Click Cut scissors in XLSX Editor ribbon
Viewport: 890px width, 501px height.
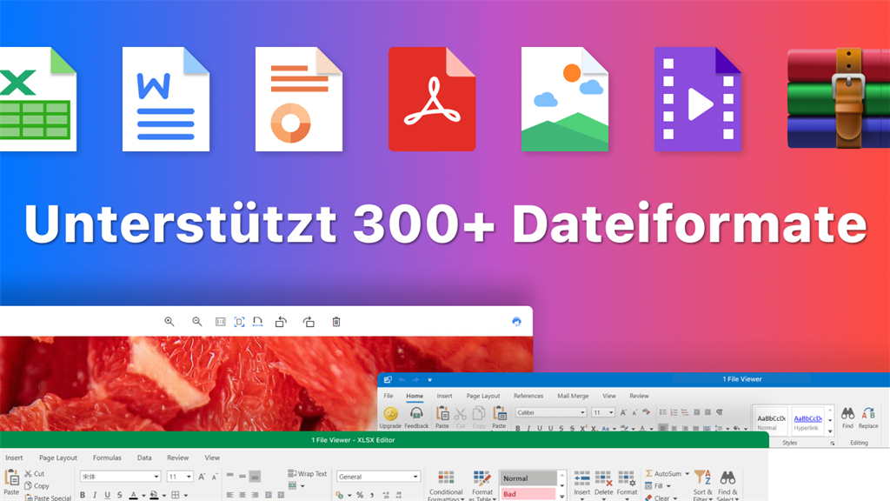(35, 473)
